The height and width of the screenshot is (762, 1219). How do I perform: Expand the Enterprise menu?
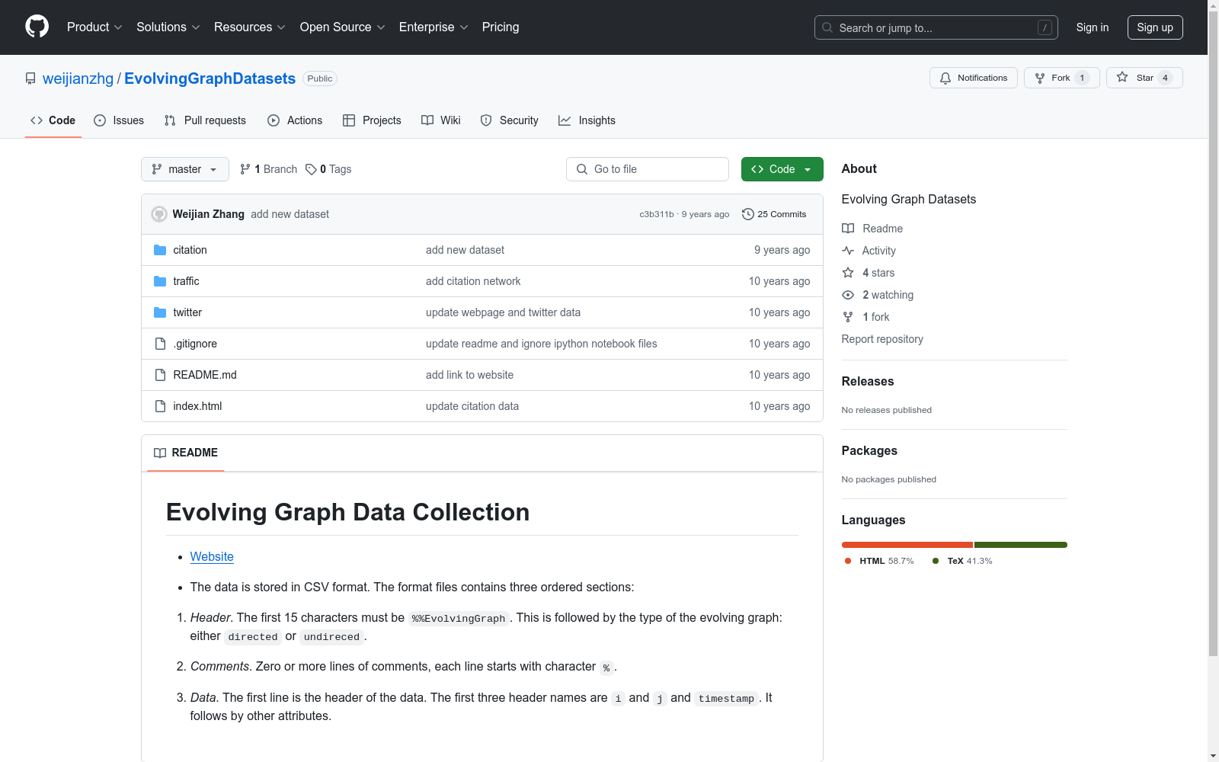click(x=434, y=27)
